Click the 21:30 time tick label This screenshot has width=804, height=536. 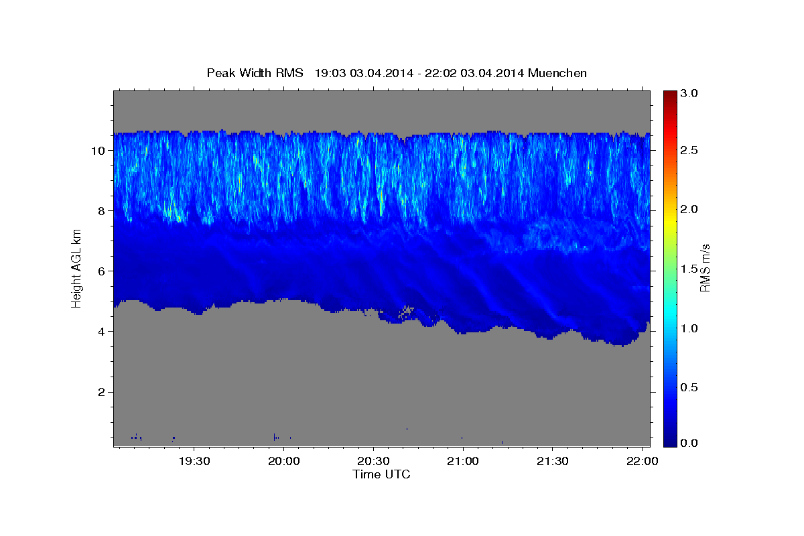tap(552, 462)
